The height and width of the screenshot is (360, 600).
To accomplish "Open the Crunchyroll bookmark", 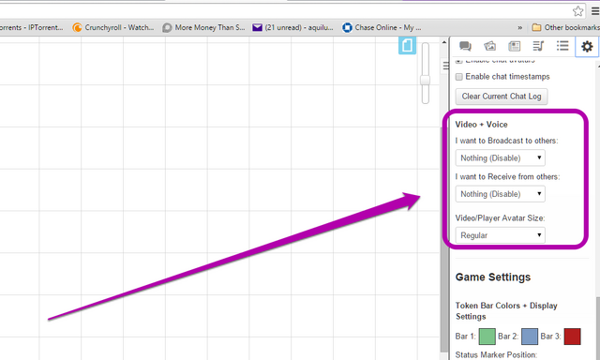I will 112,27.
